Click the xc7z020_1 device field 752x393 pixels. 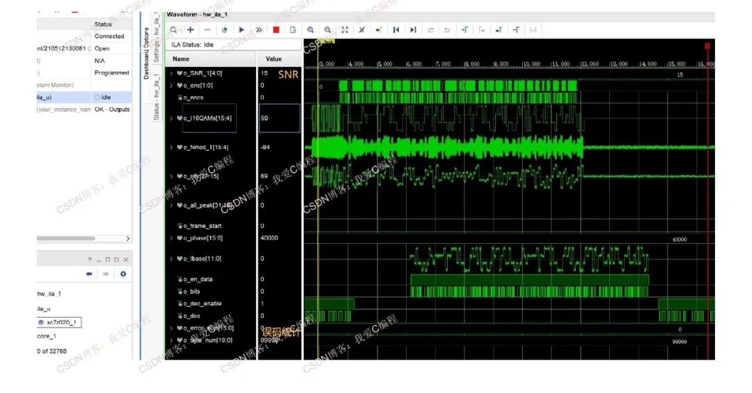[59, 323]
